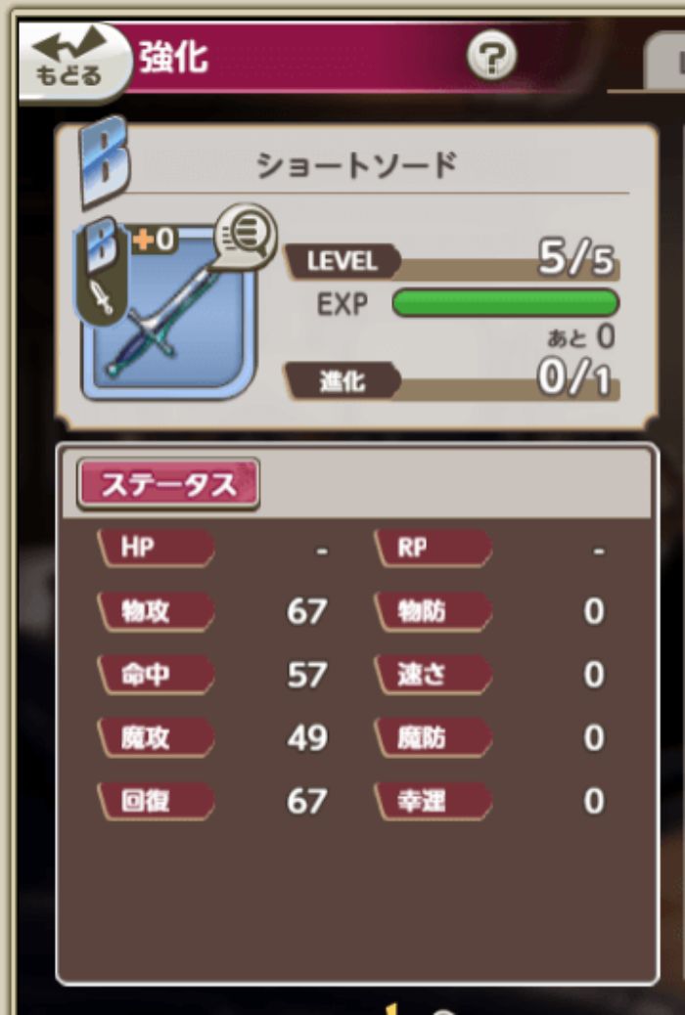
Task: Tap the RP stat label
Action: click(x=433, y=548)
